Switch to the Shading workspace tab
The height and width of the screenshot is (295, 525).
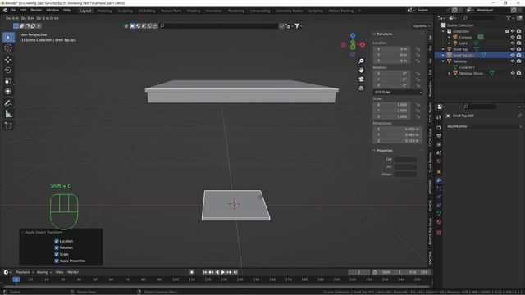(x=194, y=11)
